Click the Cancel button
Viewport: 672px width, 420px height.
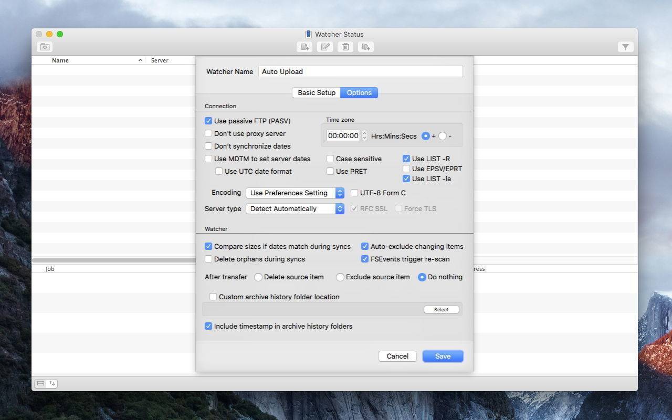pos(397,356)
